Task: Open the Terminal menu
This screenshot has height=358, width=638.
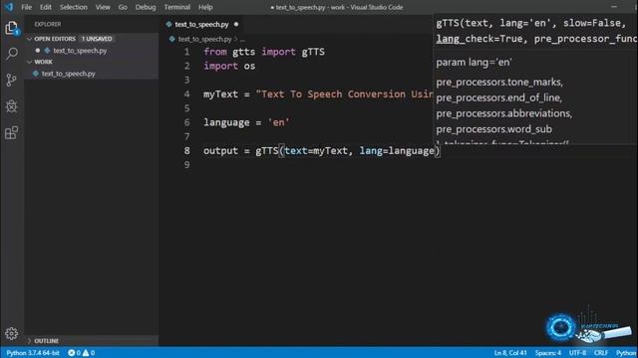Action: tap(177, 7)
